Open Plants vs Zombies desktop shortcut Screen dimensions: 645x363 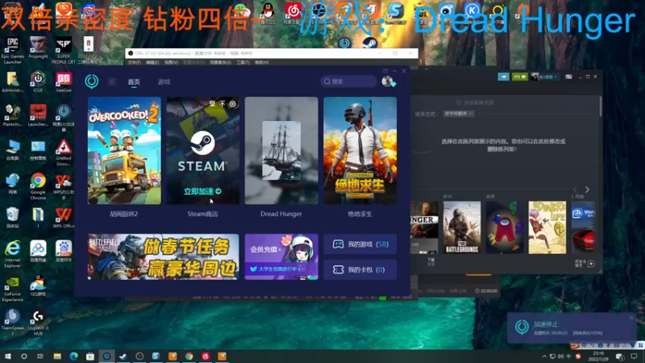(12, 115)
